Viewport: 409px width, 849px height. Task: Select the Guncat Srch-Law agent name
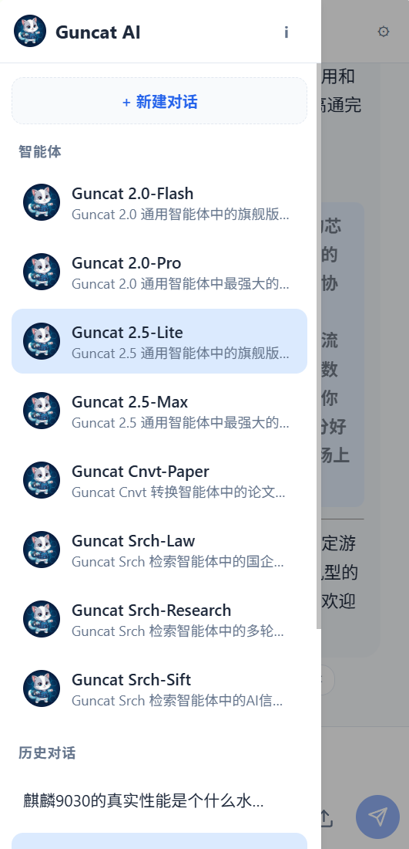tap(133, 541)
